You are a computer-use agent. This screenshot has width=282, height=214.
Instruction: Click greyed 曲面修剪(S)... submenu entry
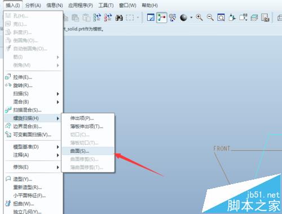[88, 159]
